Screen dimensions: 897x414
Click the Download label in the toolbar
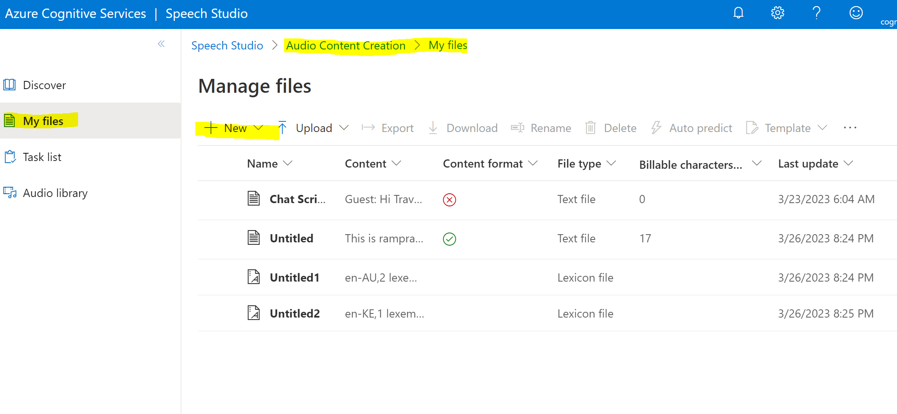click(x=472, y=128)
